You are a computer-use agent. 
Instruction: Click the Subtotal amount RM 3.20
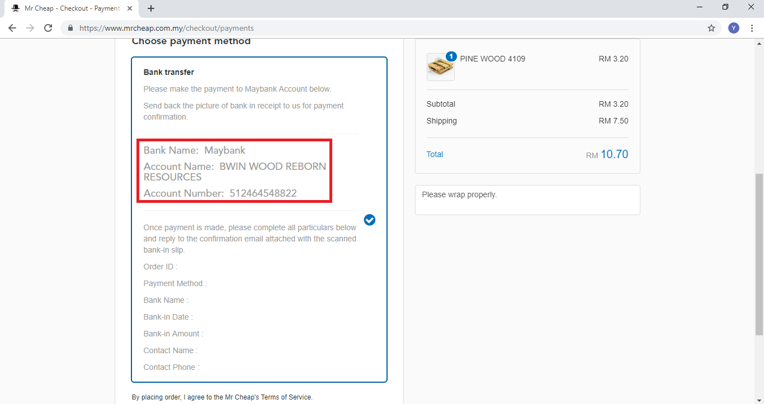coord(614,104)
